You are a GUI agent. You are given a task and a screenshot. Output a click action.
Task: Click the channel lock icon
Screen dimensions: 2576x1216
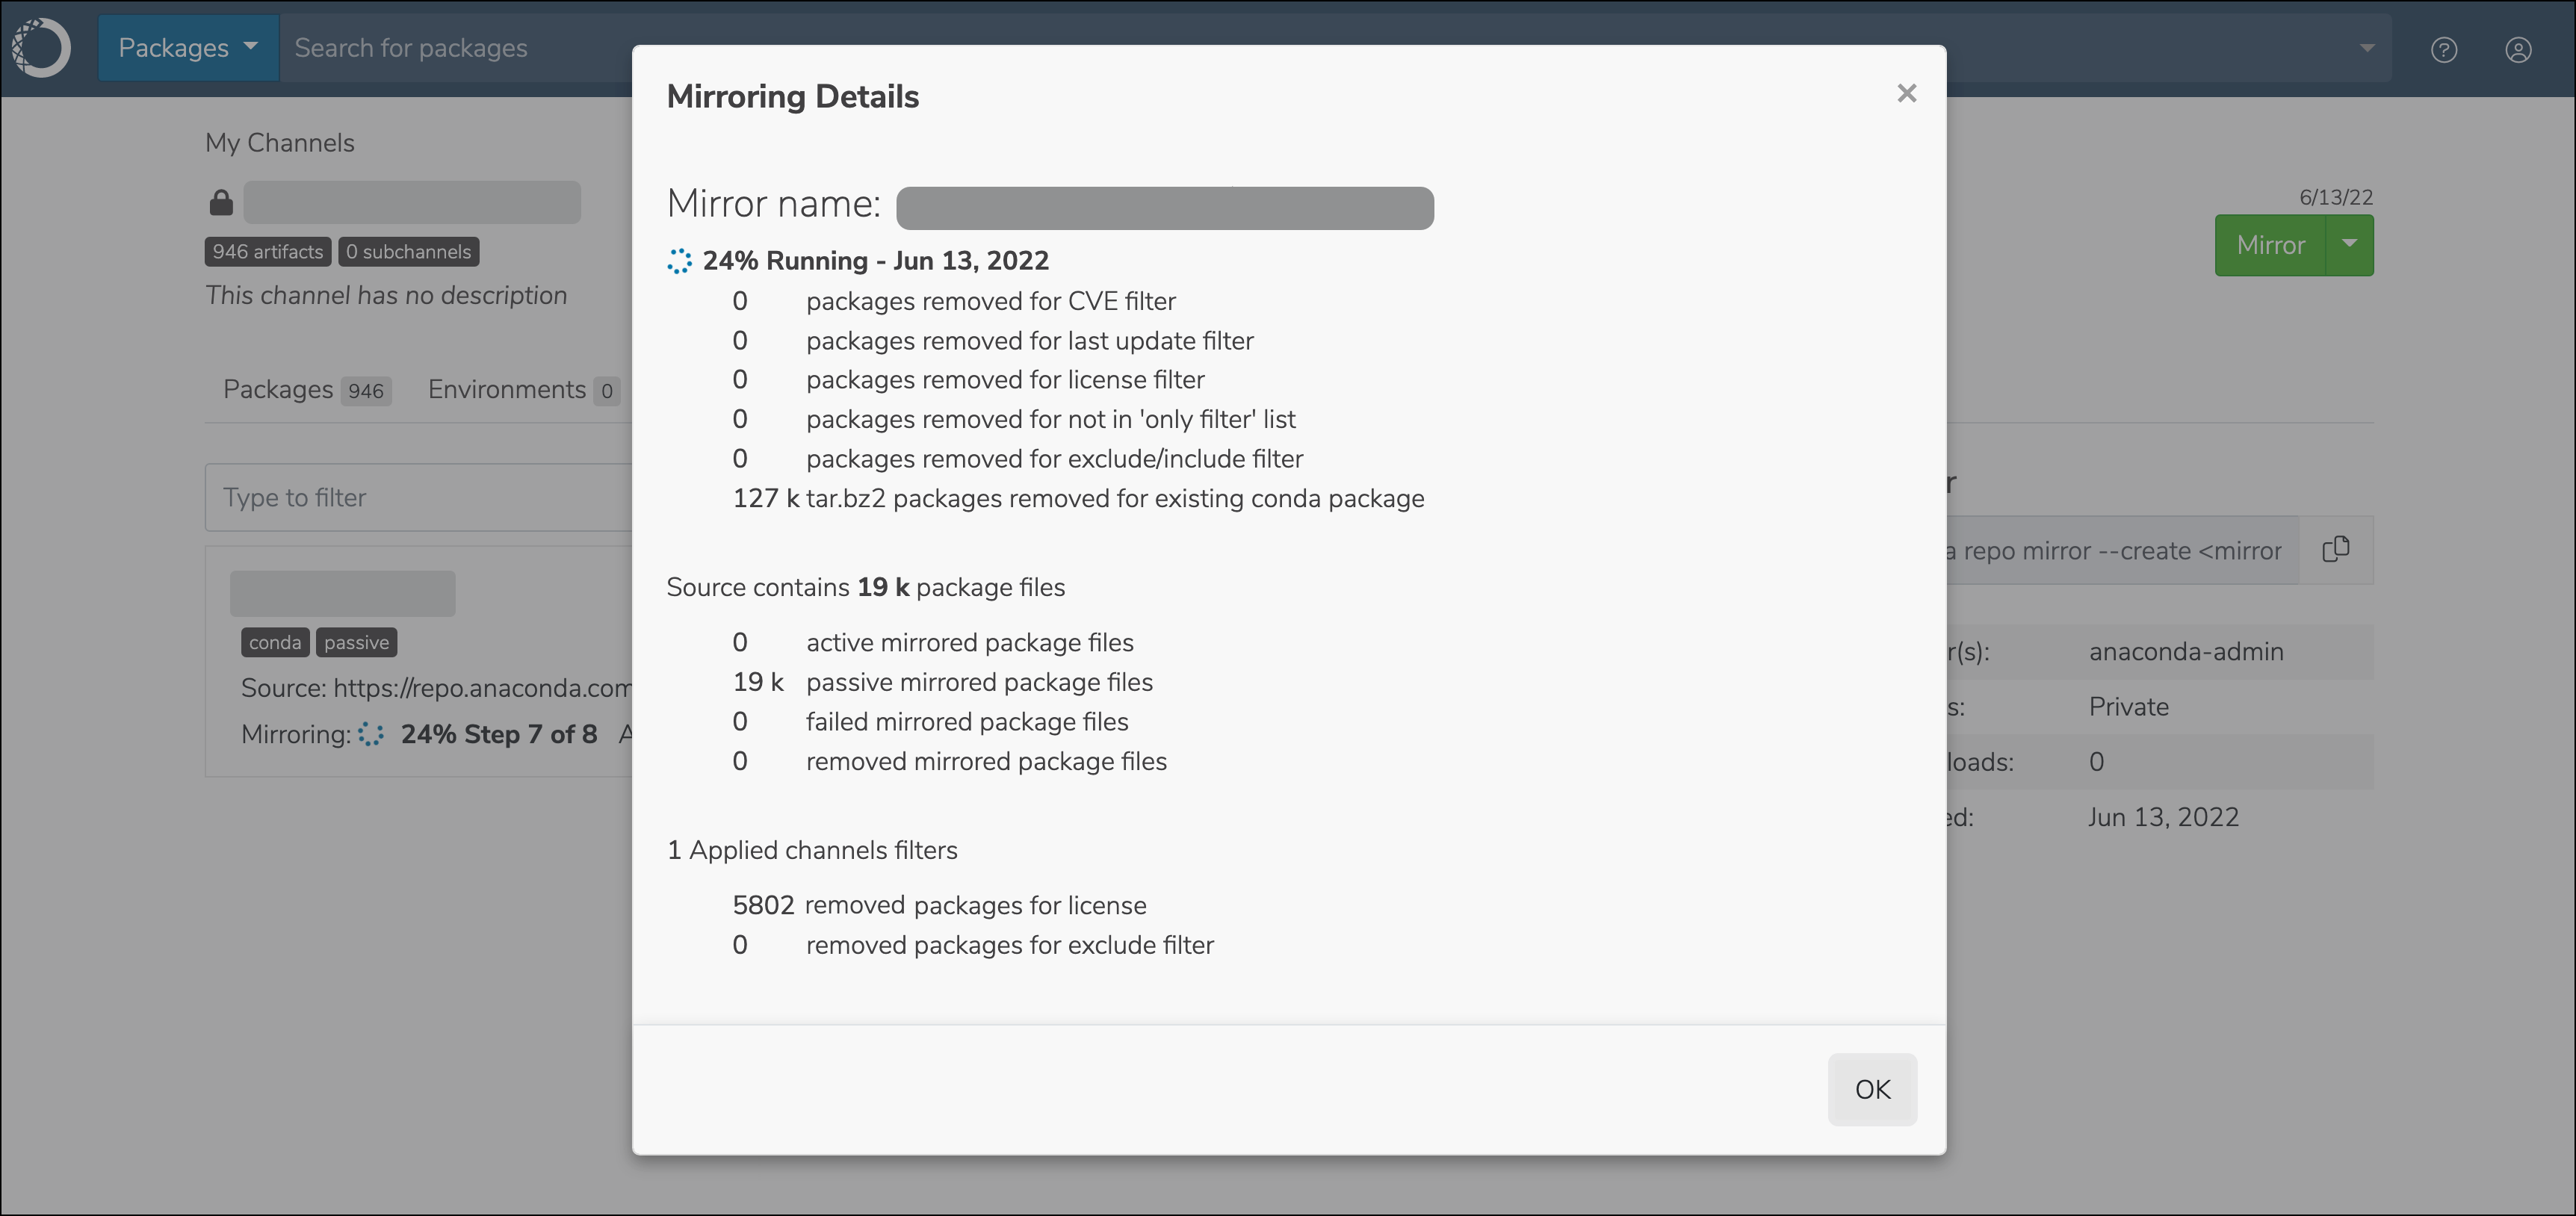click(x=221, y=202)
